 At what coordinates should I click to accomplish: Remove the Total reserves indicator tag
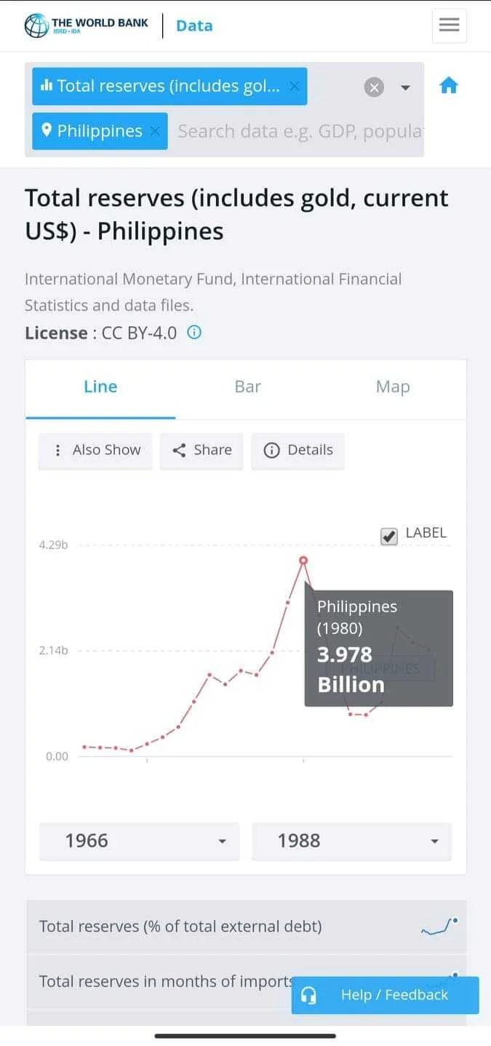[x=294, y=86]
